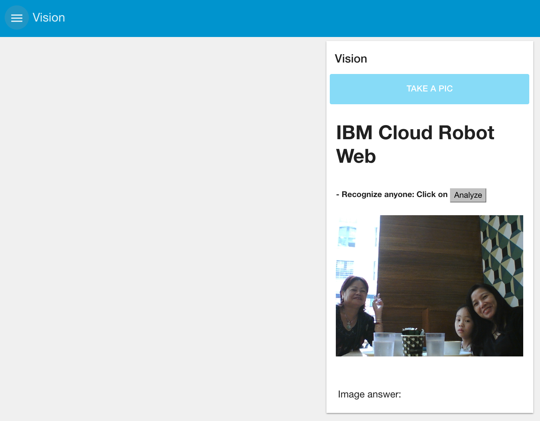Click the Vision card heading
Image resolution: width=540 pixels, height=421 pixels.
pyautogui.click(x=351, y=59)
